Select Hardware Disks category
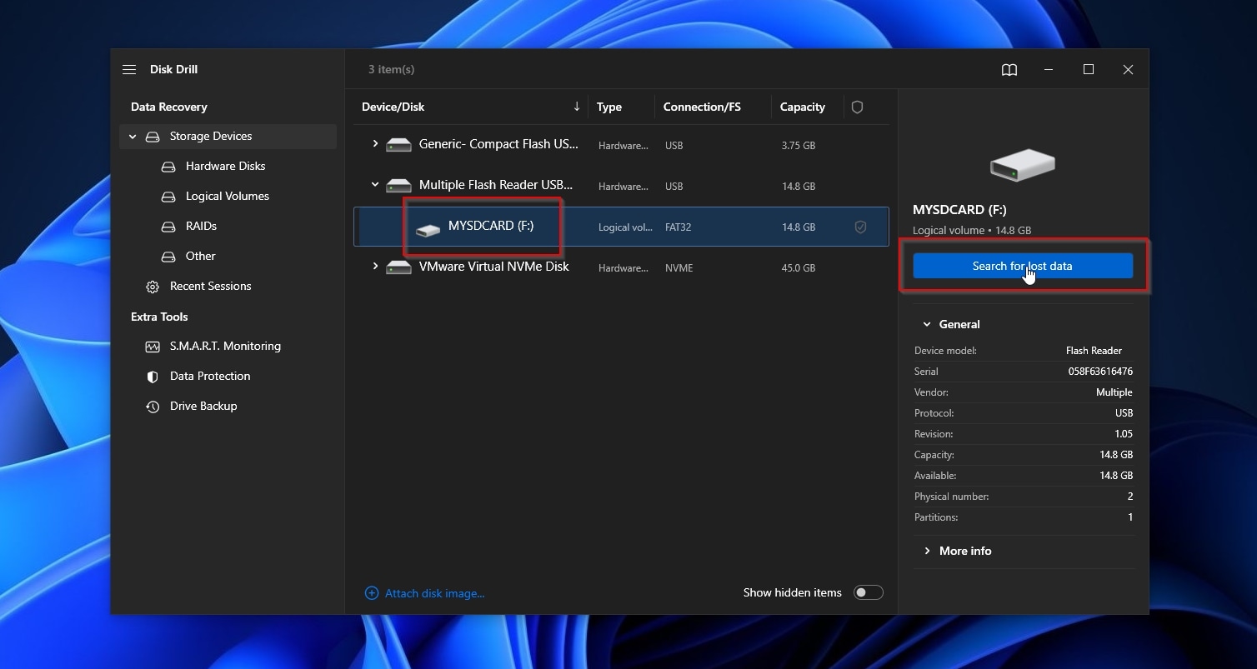1257x669 pixels. [x=225, y=166]
